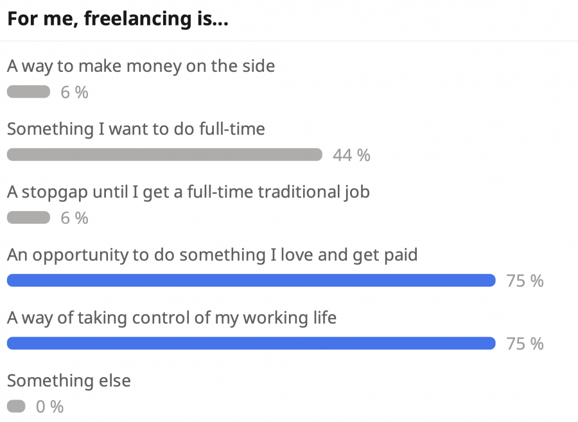Click the short gray bar under stopgap option
Viewport: 578px width, 422px height.
coord(28,217)
